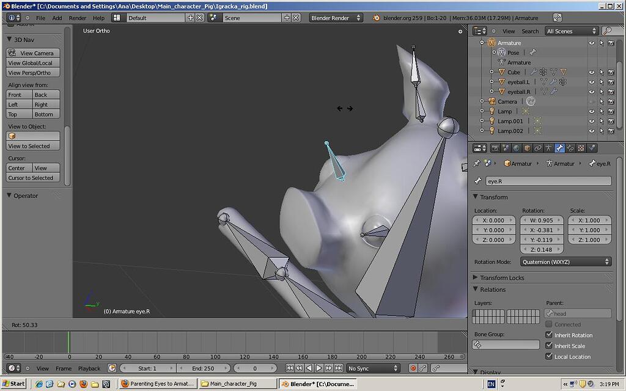Viewport: 626px width, 391px height.
Task: Click the View Camera button
Action: [x=33, y=53]
